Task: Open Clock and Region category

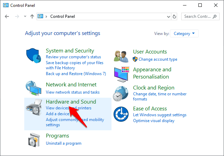Action: (x=154, y=87)
